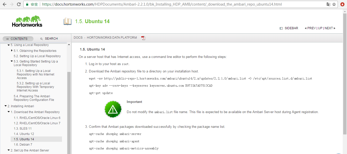Click the open book icon beside the title
The height and width of the screenshot is (154, 347).
tap(68, 21)
